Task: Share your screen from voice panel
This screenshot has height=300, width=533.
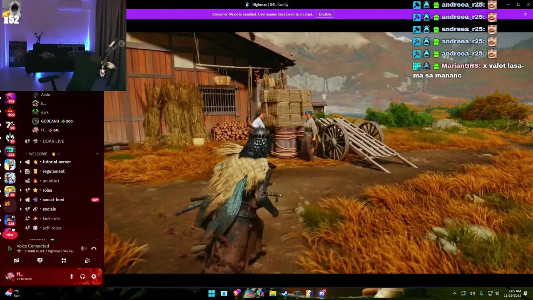Action: click(x=40, y=260)
